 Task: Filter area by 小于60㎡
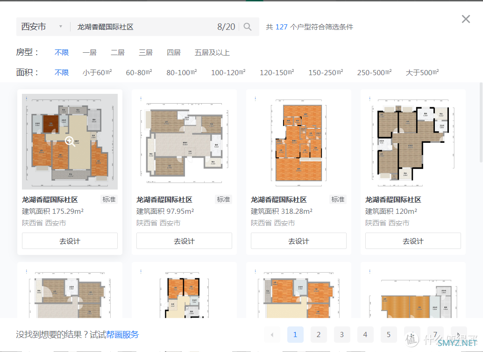(x=97, y=73)
